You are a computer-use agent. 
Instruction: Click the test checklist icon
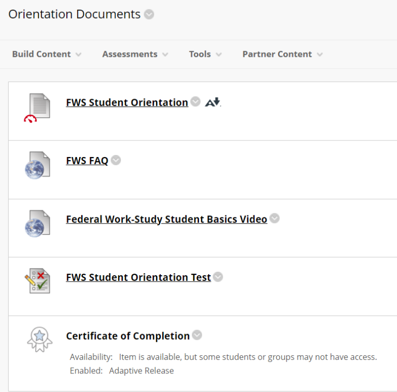coord(38,281)
